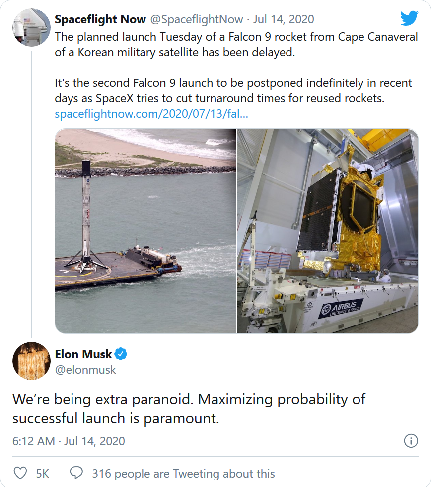The width and height of the screenshot is (431, 487).
Task: Open the @elonmusk handle
Action: (85, 369)
